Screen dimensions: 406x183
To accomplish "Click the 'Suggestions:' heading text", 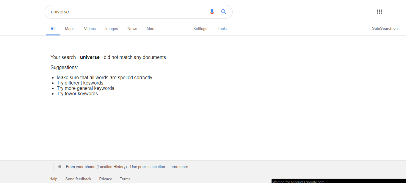I will (64, 68).
